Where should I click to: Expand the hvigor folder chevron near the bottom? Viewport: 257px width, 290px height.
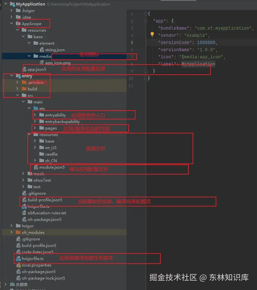tap(11, 226)
